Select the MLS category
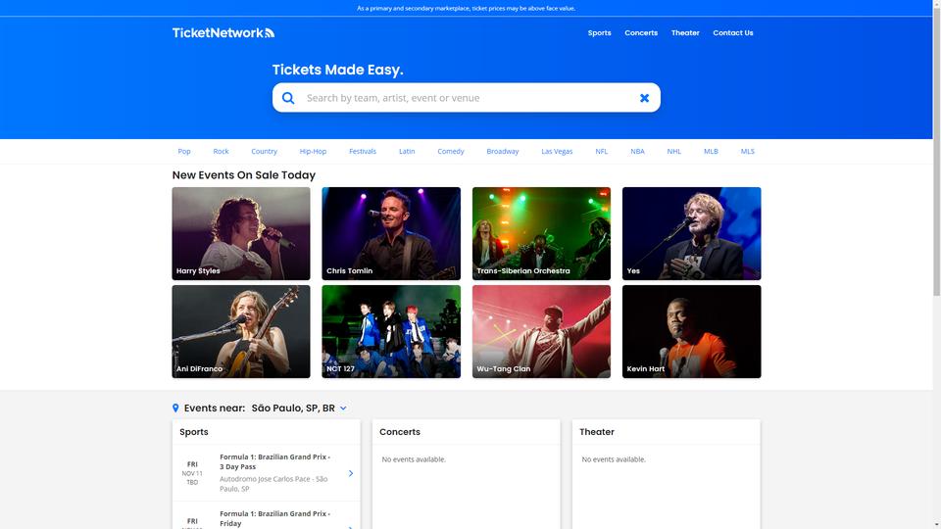 click(747, 151)
